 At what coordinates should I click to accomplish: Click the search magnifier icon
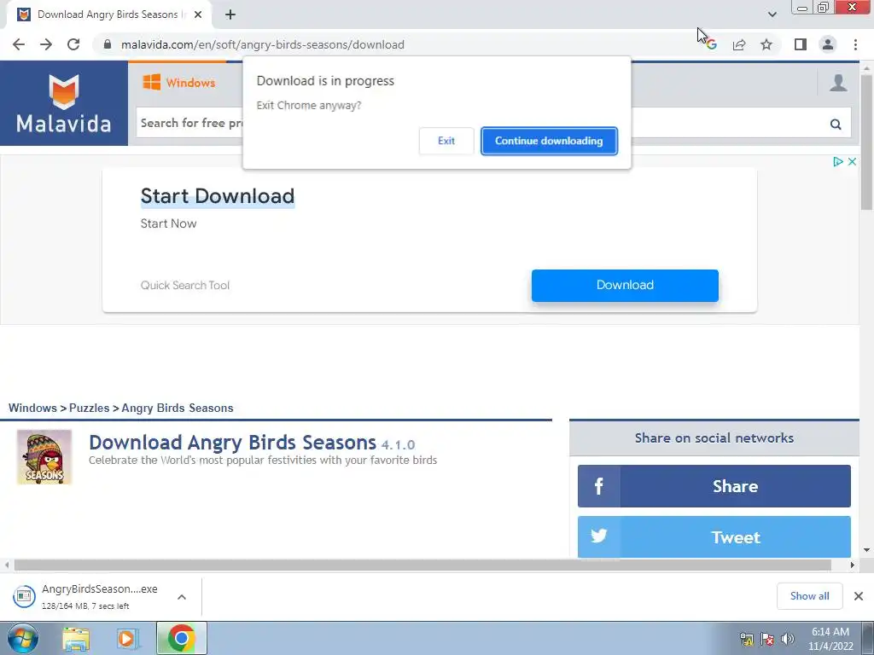[836, 124]
